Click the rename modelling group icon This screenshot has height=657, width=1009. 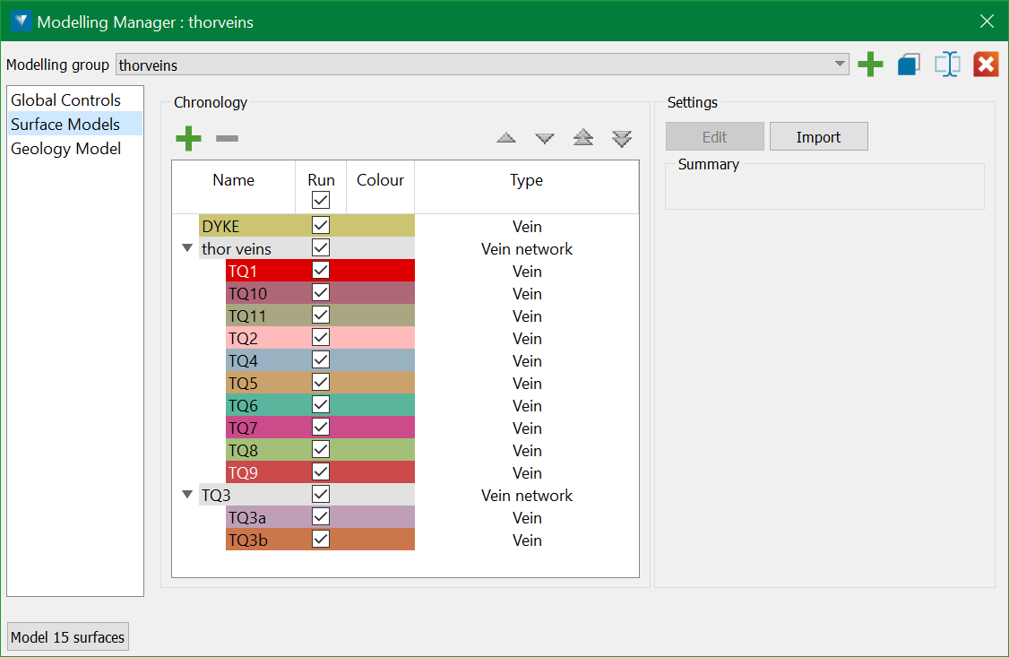[947, 65]
